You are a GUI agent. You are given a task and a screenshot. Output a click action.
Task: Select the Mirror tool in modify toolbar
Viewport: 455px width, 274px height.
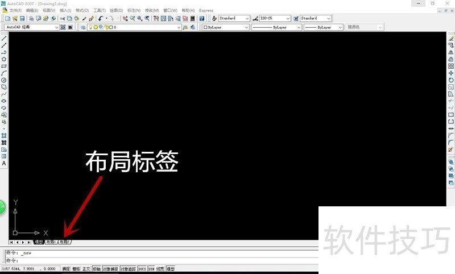[x=450, y=52]
